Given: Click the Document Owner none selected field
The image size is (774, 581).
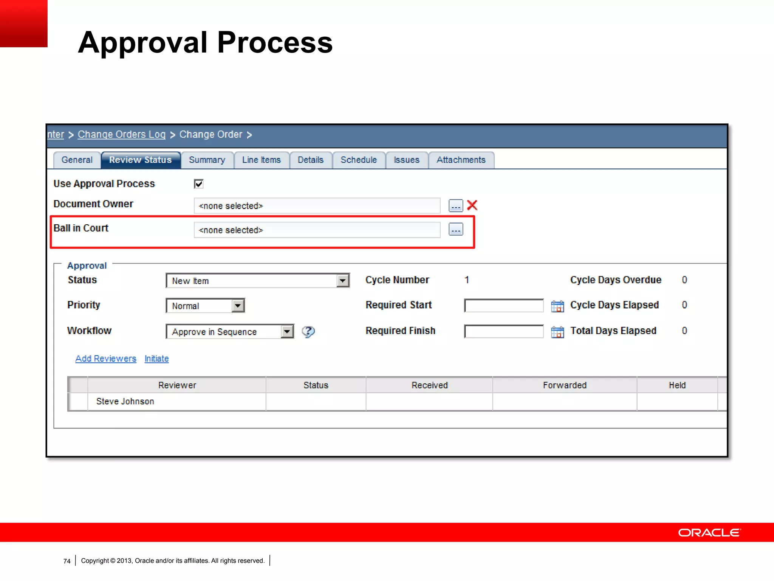Looking at the screenshot, I should (317, 206).
